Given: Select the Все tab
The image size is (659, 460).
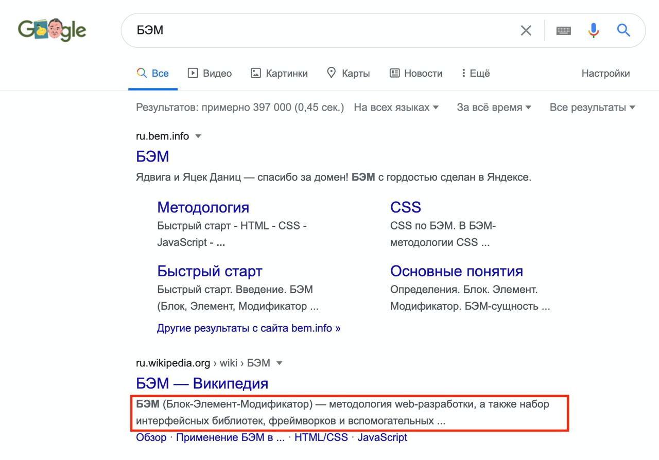Looking at the screenshot, I should point(153,74).
